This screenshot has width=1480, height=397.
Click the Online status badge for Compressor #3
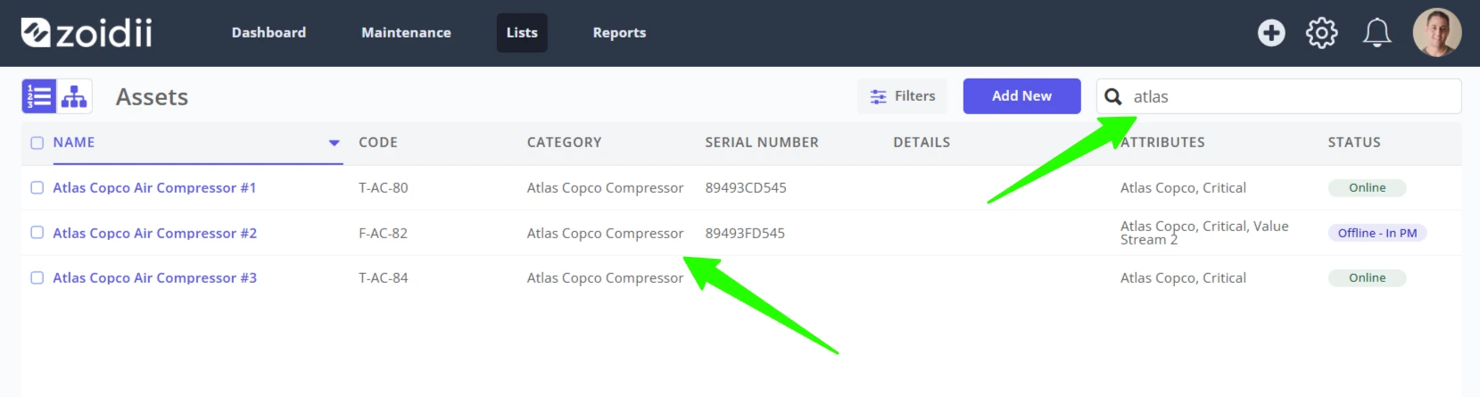(1367, 277)
